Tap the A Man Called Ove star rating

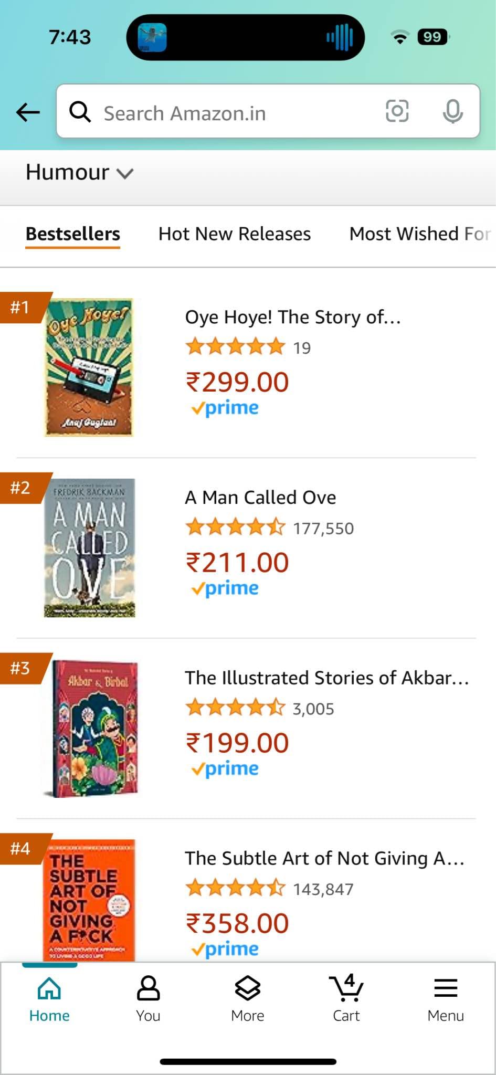(x=235, y=528)
